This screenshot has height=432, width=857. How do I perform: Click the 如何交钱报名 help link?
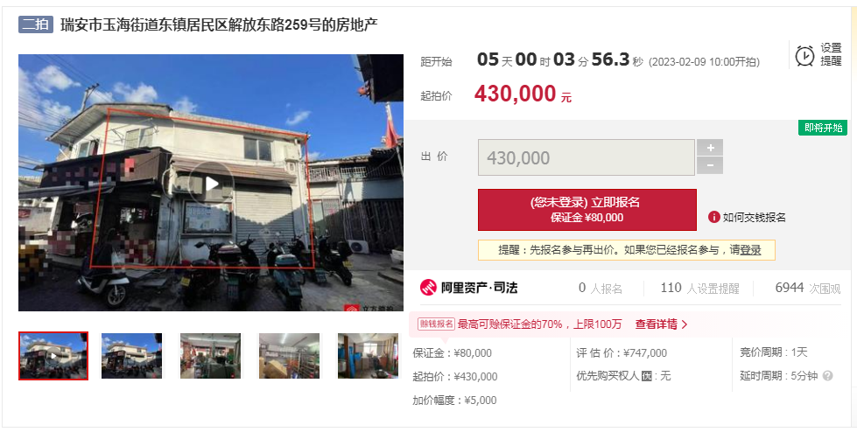click(755, 218)
